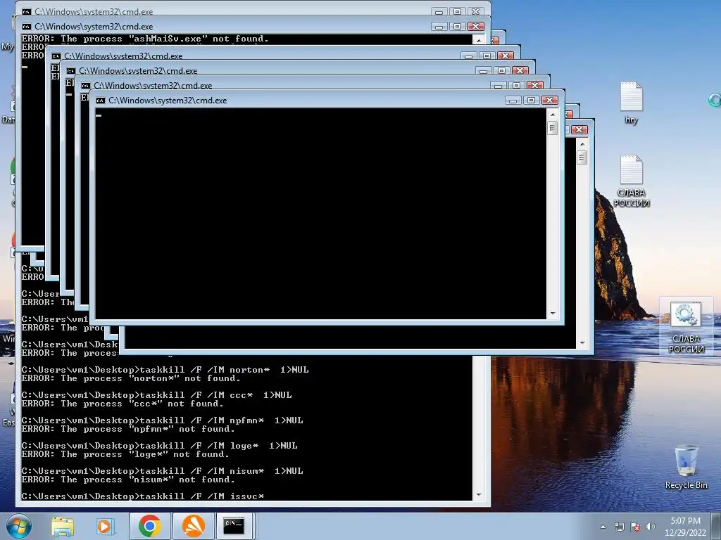Minimize the frontmost cmd.exe window
This screenshot has height=540, width=721.
513,100
